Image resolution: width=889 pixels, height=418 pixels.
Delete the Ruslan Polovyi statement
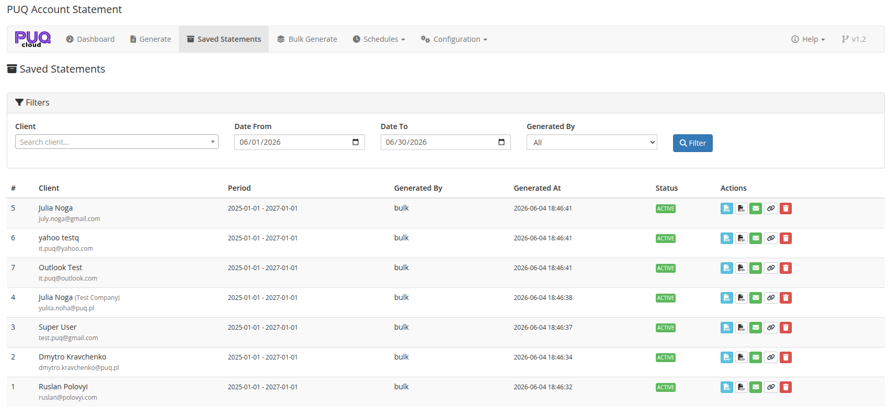[x=785, y=387]
